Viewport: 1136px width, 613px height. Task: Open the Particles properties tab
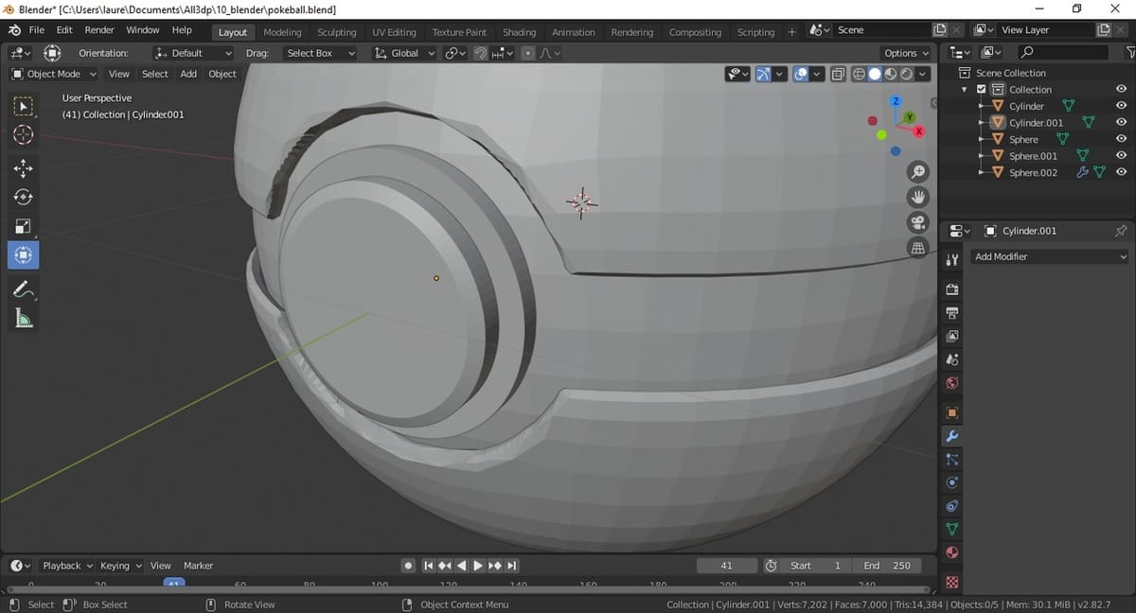point(952,460)
